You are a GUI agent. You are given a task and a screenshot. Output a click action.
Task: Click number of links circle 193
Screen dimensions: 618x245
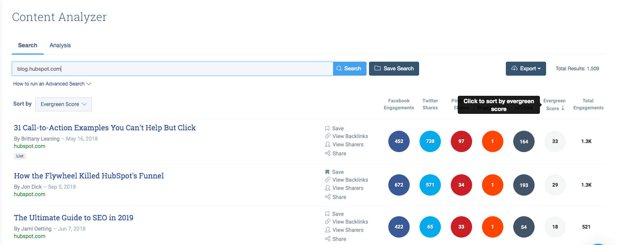[524, 185]
